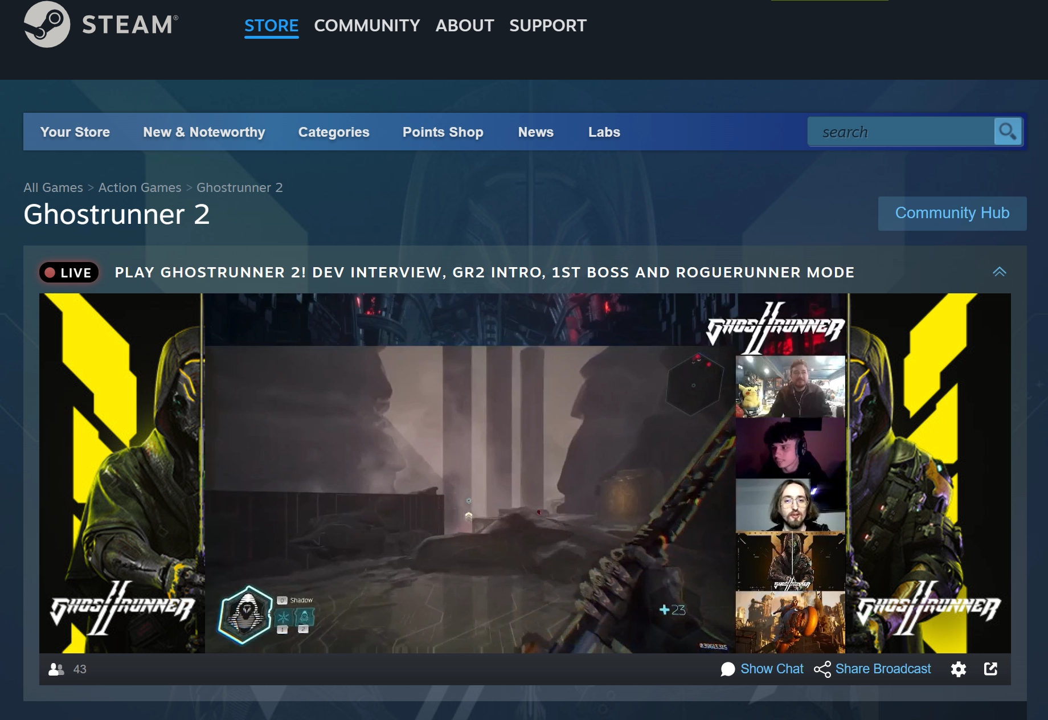Image resolution: width=1048 pixels, height=720 pixels.
Task: Click the STEAM wordmark text
Action: click(x=130, y=25)
